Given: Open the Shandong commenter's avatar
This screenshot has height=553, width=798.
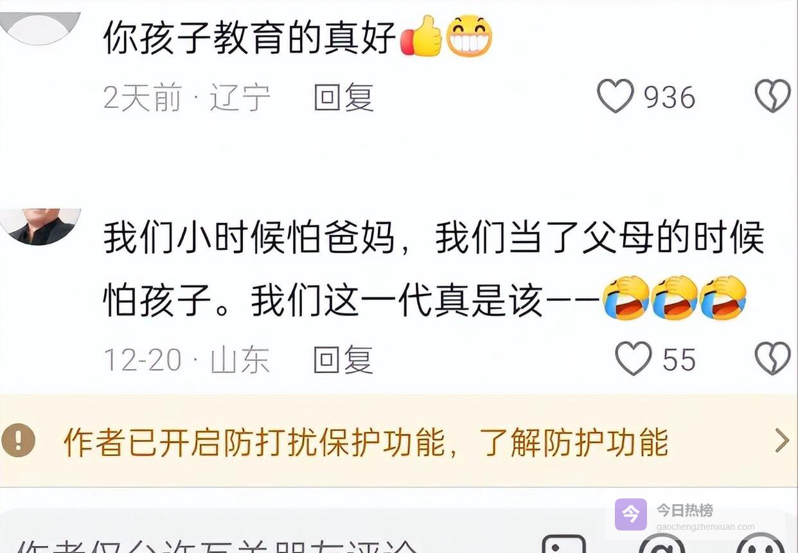Looking at the screenshot, I should point(40,226).
